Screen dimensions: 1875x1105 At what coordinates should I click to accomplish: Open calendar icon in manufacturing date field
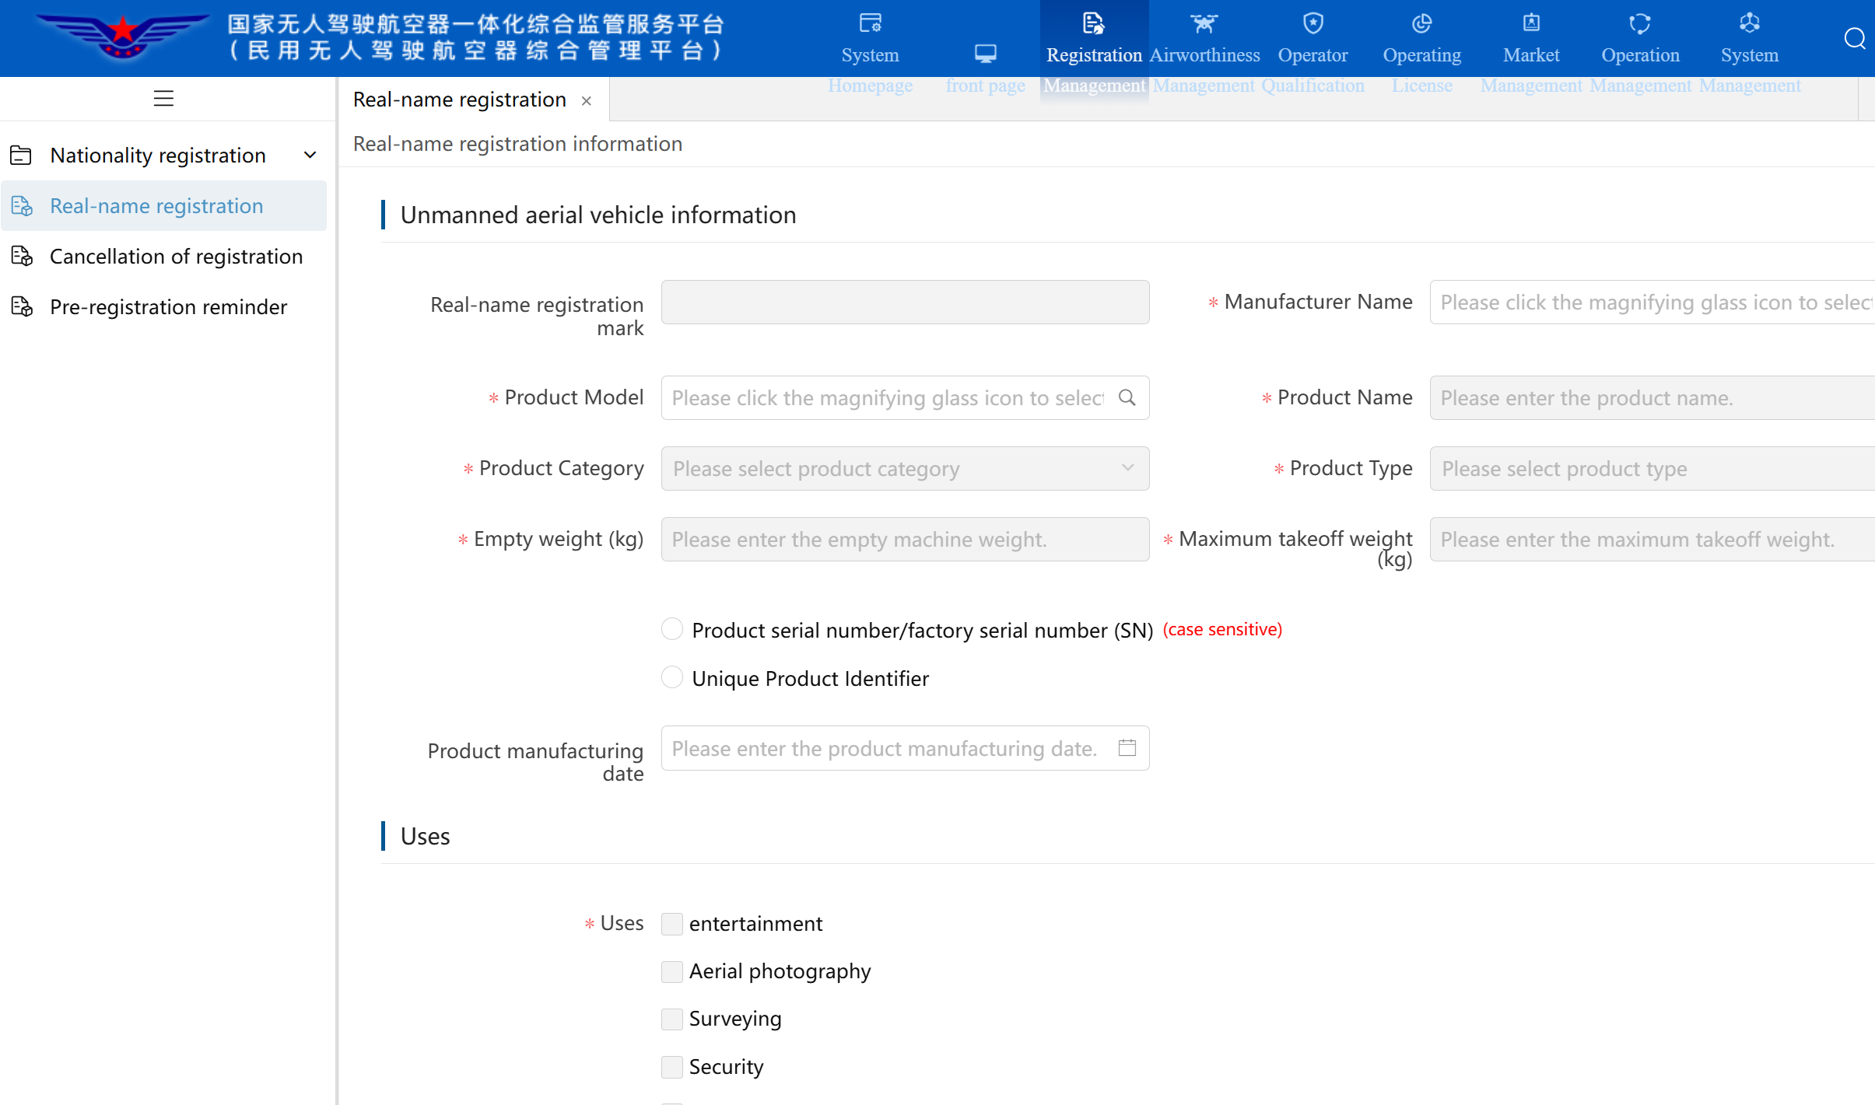click(x=1127, y=747)
